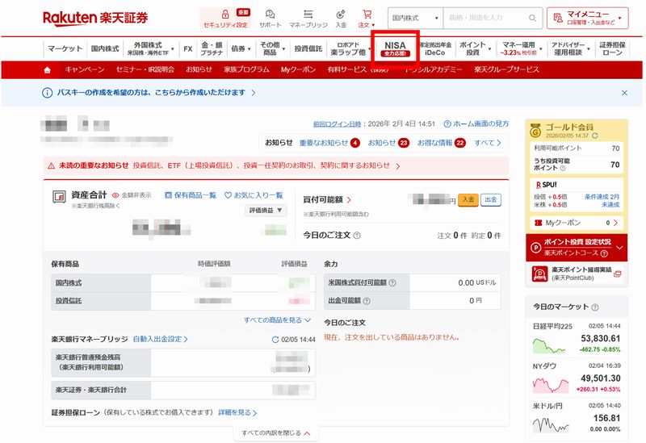Open the 評価損益 selector dropdown
646x443 pixels.
[266, 211]
